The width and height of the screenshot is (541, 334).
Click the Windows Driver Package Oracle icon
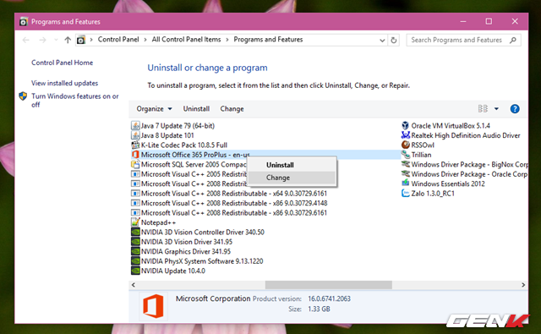[406, 174]
